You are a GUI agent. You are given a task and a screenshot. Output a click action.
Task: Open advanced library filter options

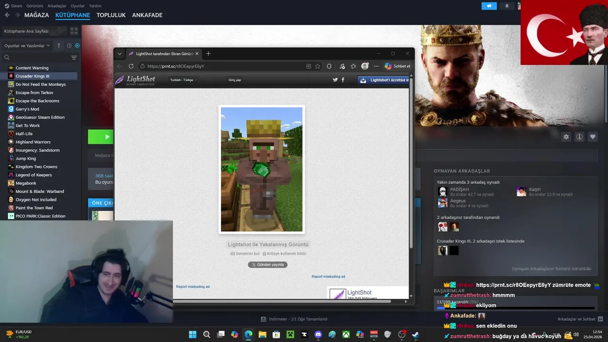(74, 57)
